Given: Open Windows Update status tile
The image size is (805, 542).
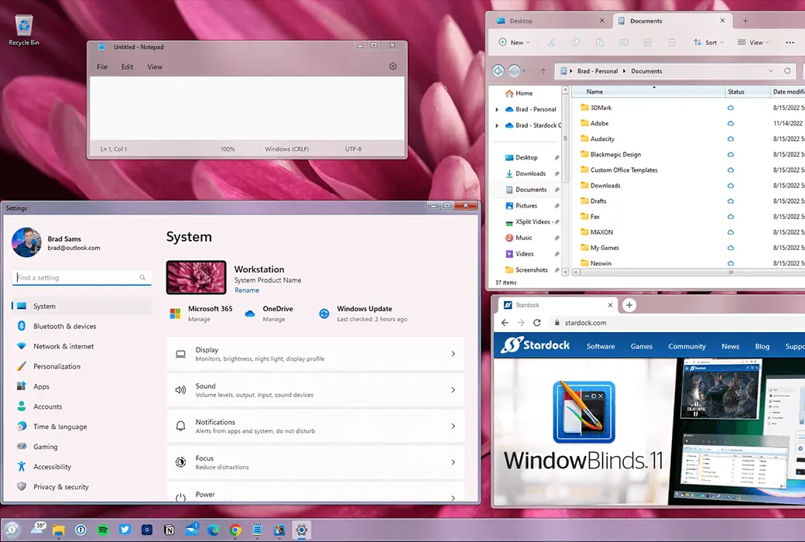Looking at the screenshot, I should 363,314.
